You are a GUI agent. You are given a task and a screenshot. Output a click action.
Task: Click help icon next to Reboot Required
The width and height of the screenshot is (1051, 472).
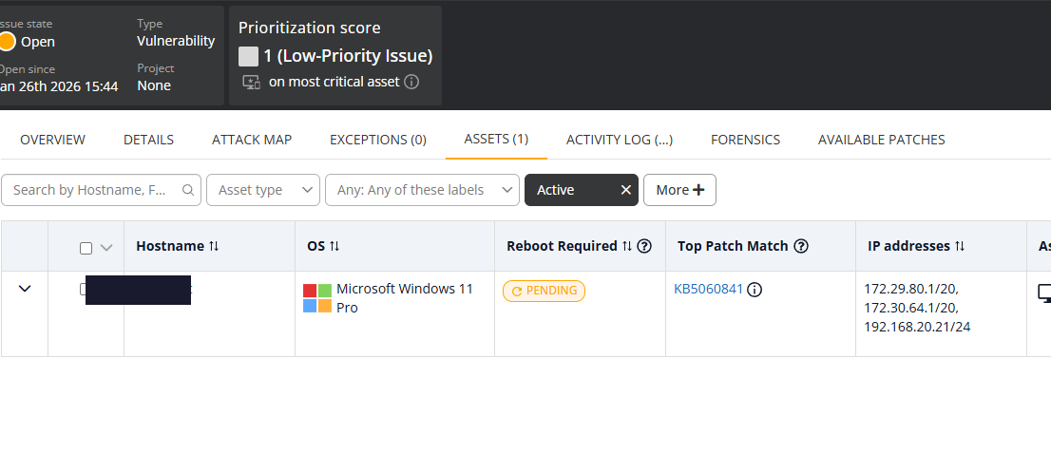coord(644,246)
